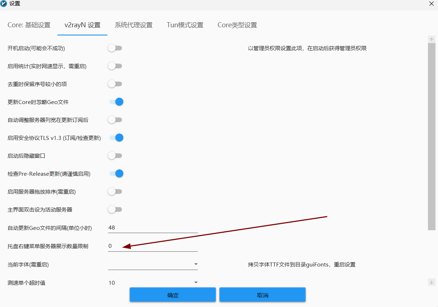Open the Core类型设置 tab
438x307 pixels.
click(237, 25)
